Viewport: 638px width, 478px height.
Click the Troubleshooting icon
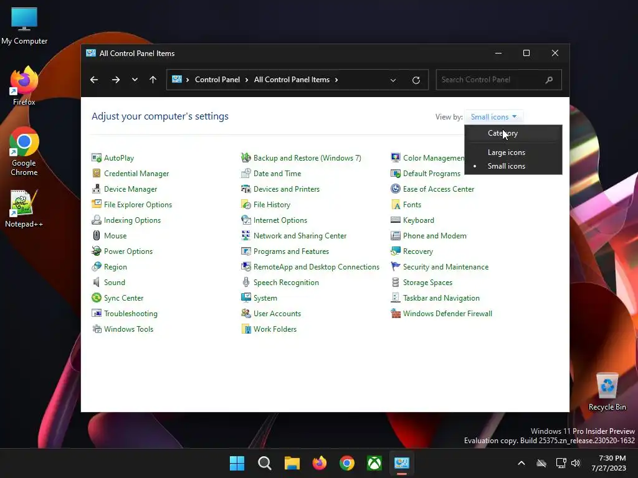(x=97, y=313)
